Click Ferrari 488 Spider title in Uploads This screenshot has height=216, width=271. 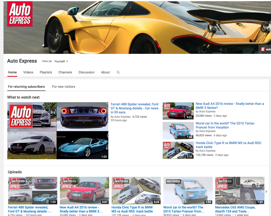(30, 209)
